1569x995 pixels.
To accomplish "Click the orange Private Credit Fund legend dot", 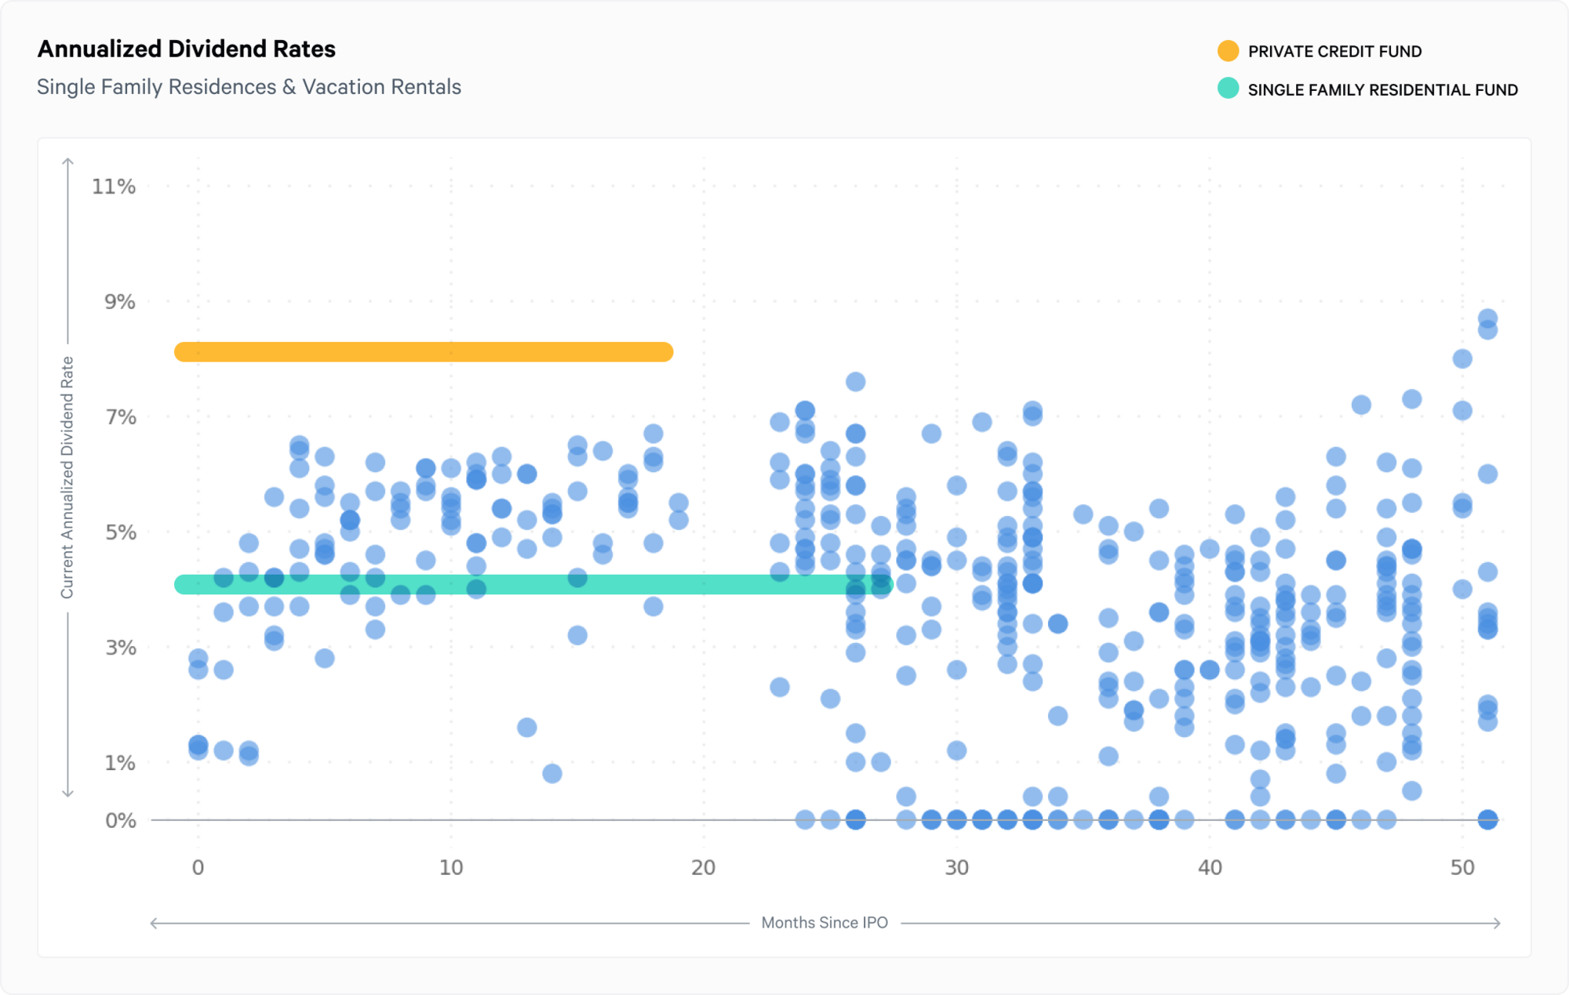I will [x=1228, y=51].
